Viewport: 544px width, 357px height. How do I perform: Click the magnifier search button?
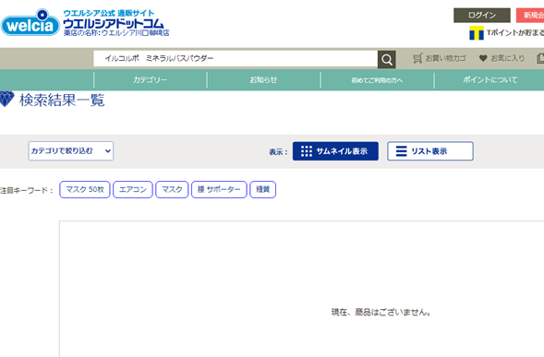tap(386, 59)
